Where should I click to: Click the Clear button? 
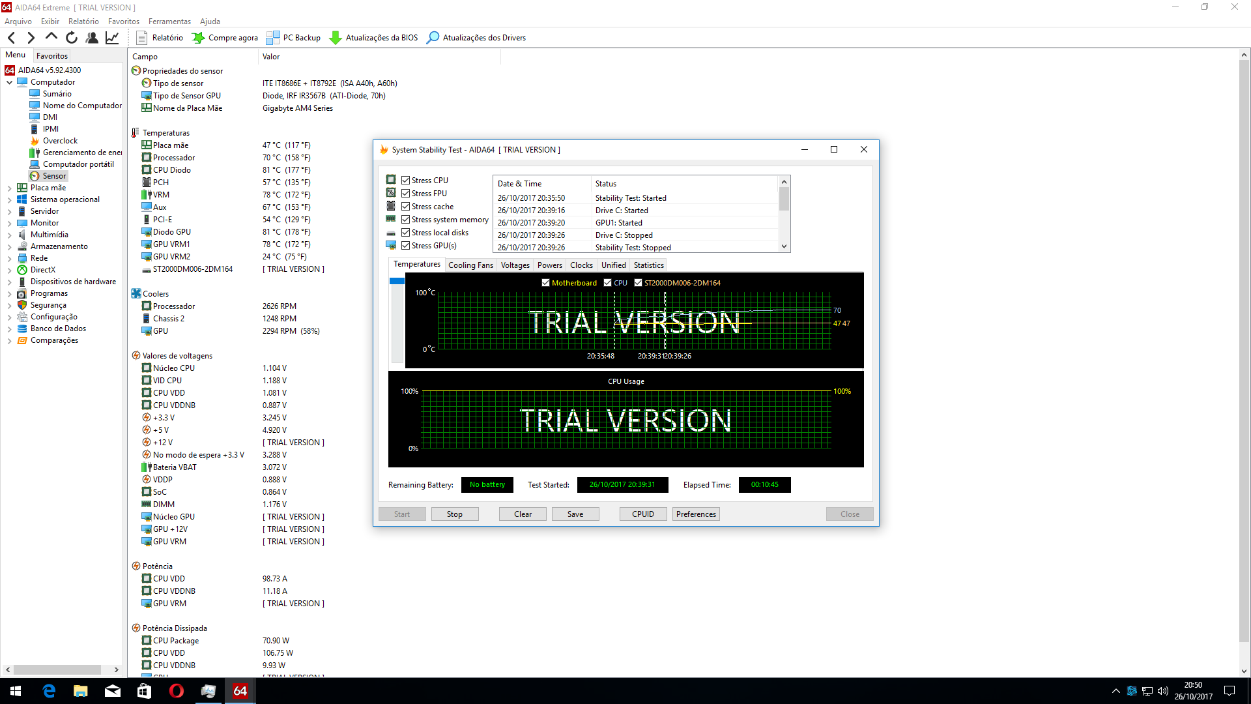[x=523, y=514]
